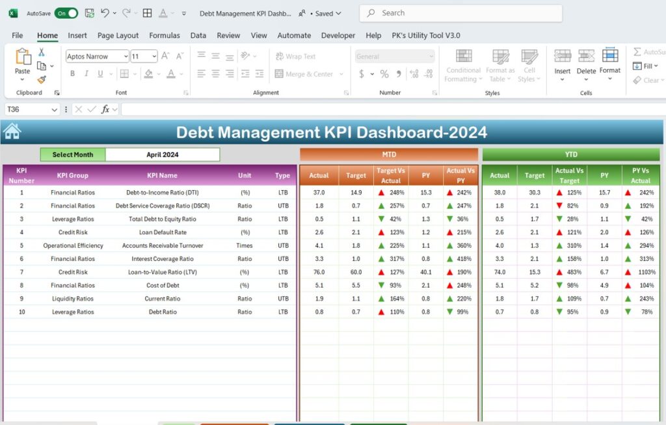
Task: Click the Increase Indent icon
Action: 260,74
